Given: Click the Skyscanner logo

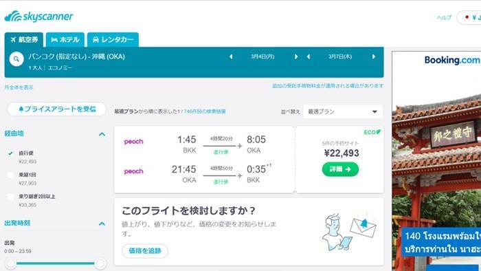Looking at the screenshot, I should (x=39, y=17).
